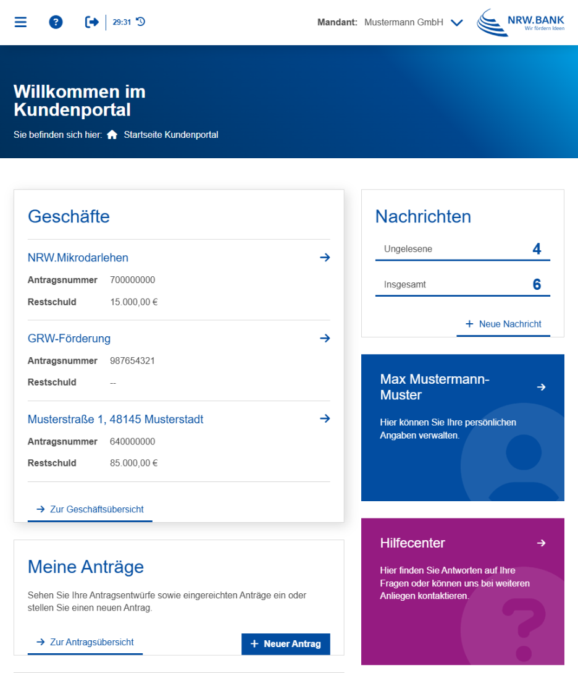Open the help question mark icon
Screen dimensions: 578x673
pos(56,22)
